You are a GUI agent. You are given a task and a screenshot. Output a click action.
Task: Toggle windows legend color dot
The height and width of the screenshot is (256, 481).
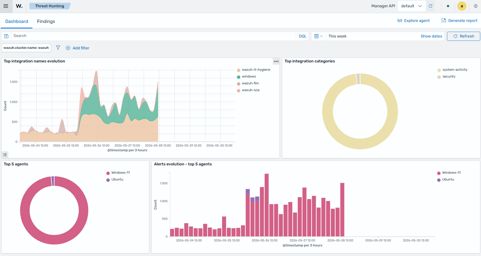(238, 77)
